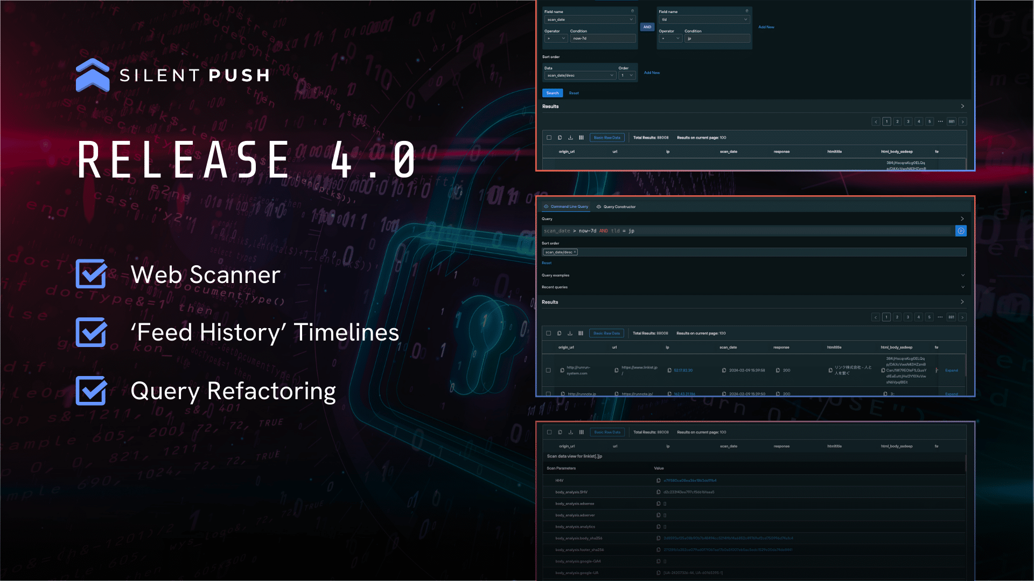Delete the scan_date filter via trash icon

click(x=632, y=11)
